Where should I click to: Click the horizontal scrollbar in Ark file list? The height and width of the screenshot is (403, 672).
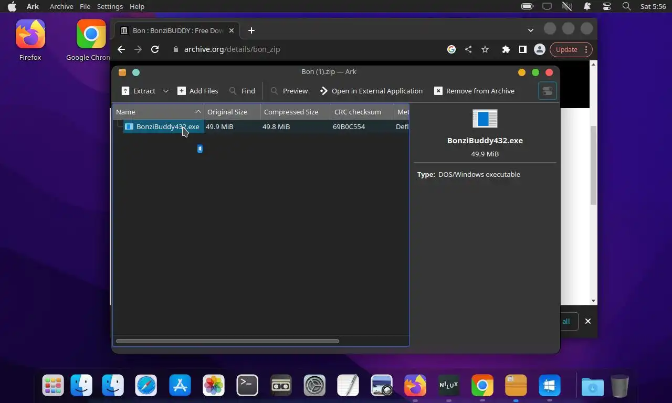(227, 341)
